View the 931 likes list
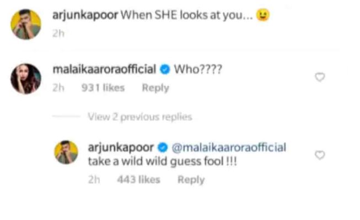360x220 pixels. point(103,88)
